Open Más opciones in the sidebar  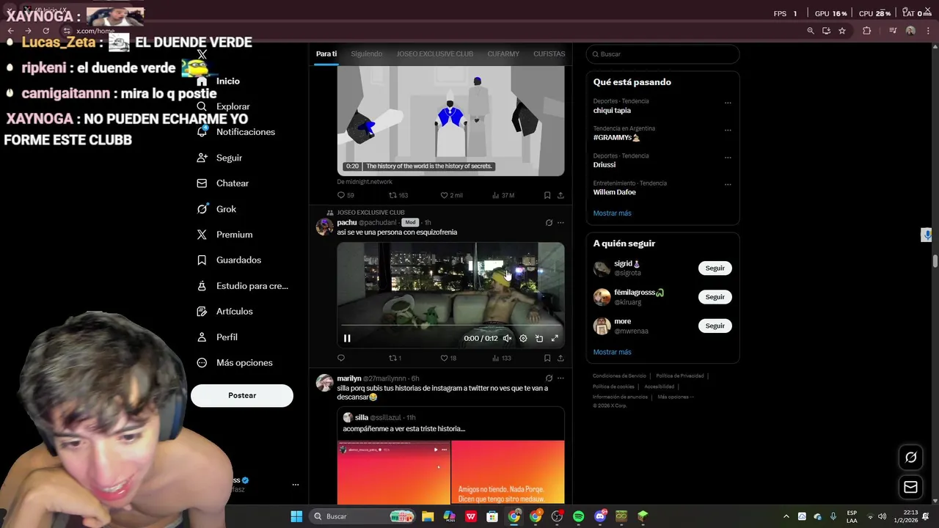coord(235,363)
